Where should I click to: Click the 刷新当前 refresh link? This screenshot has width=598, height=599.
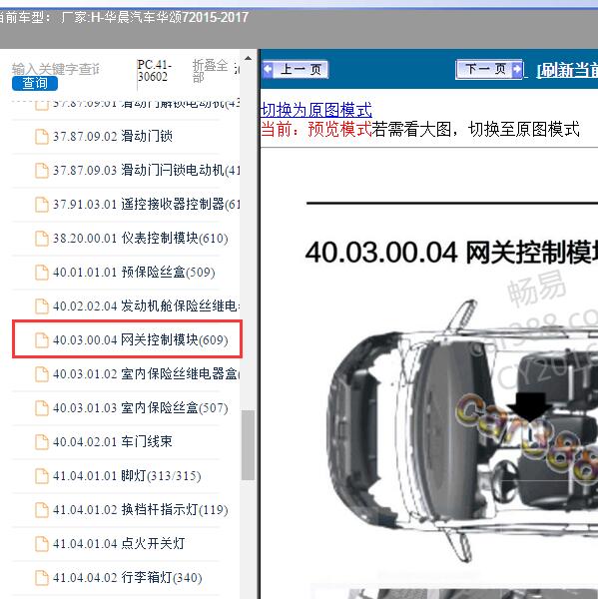(568, 70)
